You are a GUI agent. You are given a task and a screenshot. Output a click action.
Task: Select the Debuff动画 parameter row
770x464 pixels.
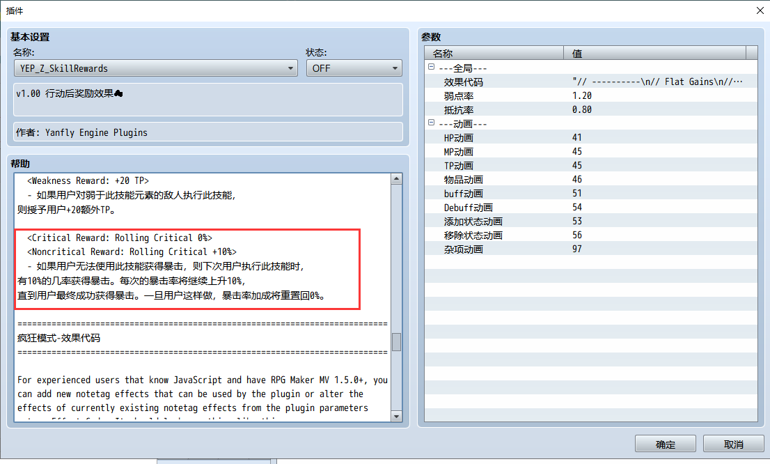pos(591,207)
